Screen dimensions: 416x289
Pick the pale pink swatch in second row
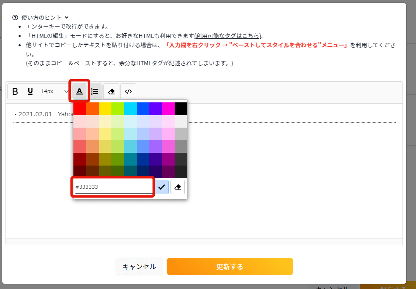tap(80, 121)
